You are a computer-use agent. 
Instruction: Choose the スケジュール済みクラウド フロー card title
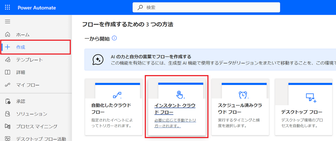(x=240, y=109)
